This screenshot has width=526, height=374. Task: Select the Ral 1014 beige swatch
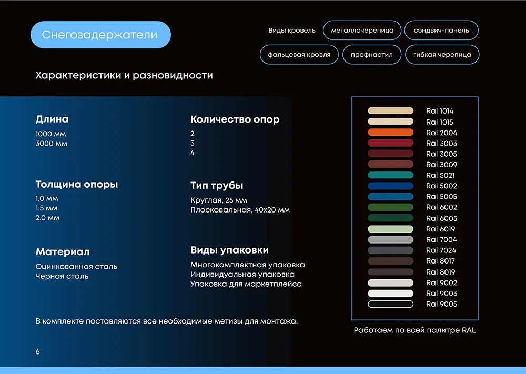click(x=390, y=111)
